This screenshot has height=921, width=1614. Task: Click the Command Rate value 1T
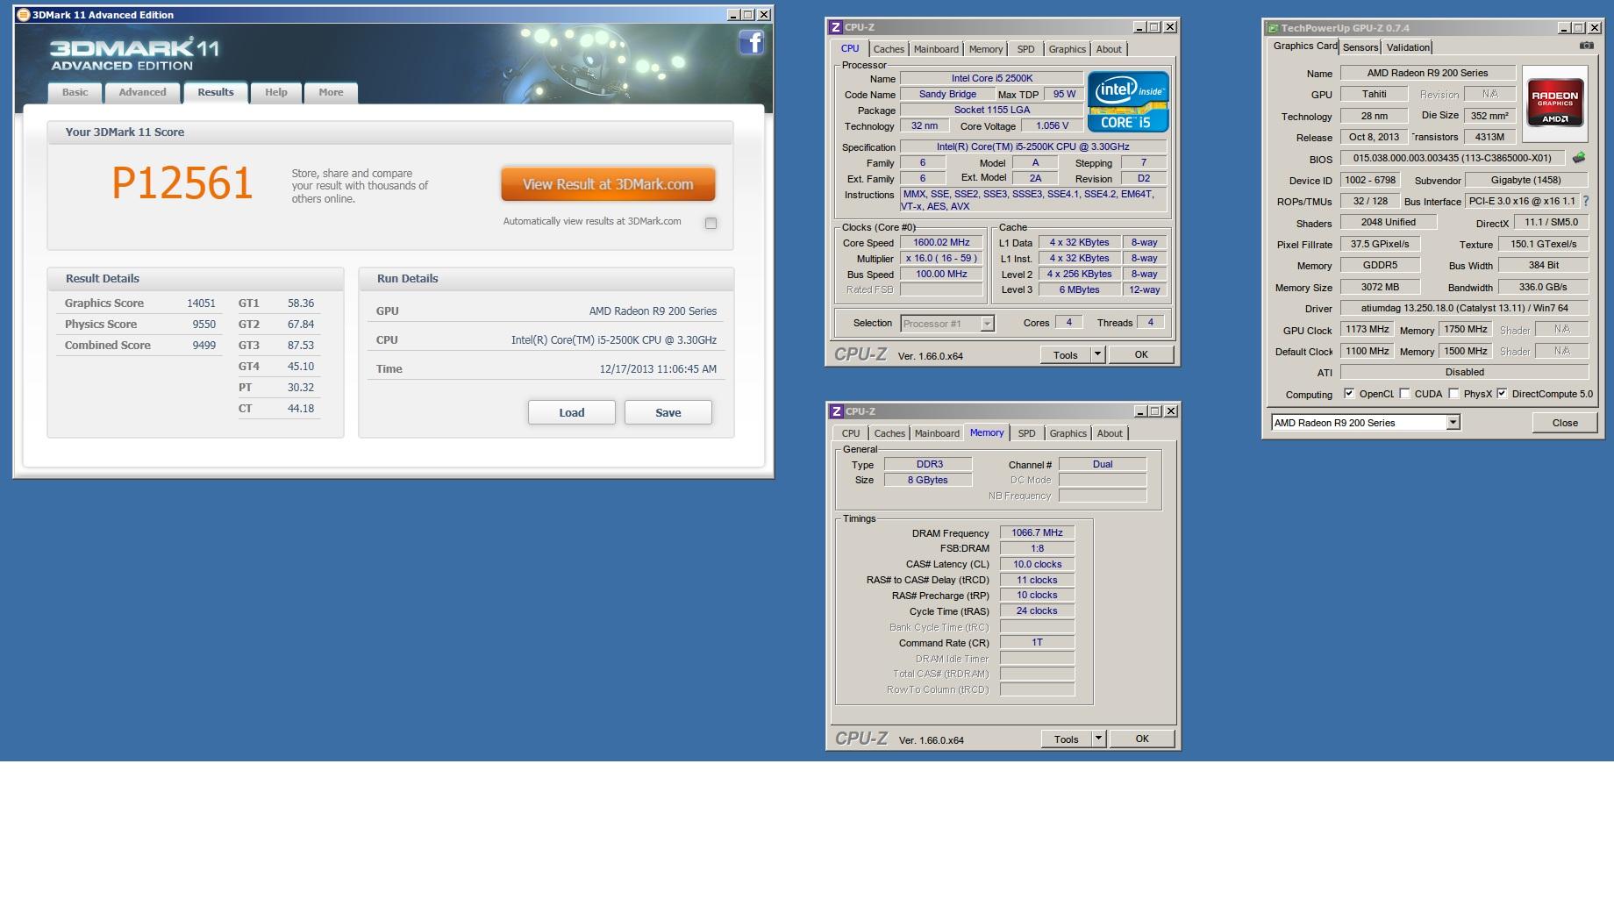click(x=1037, y=642)
